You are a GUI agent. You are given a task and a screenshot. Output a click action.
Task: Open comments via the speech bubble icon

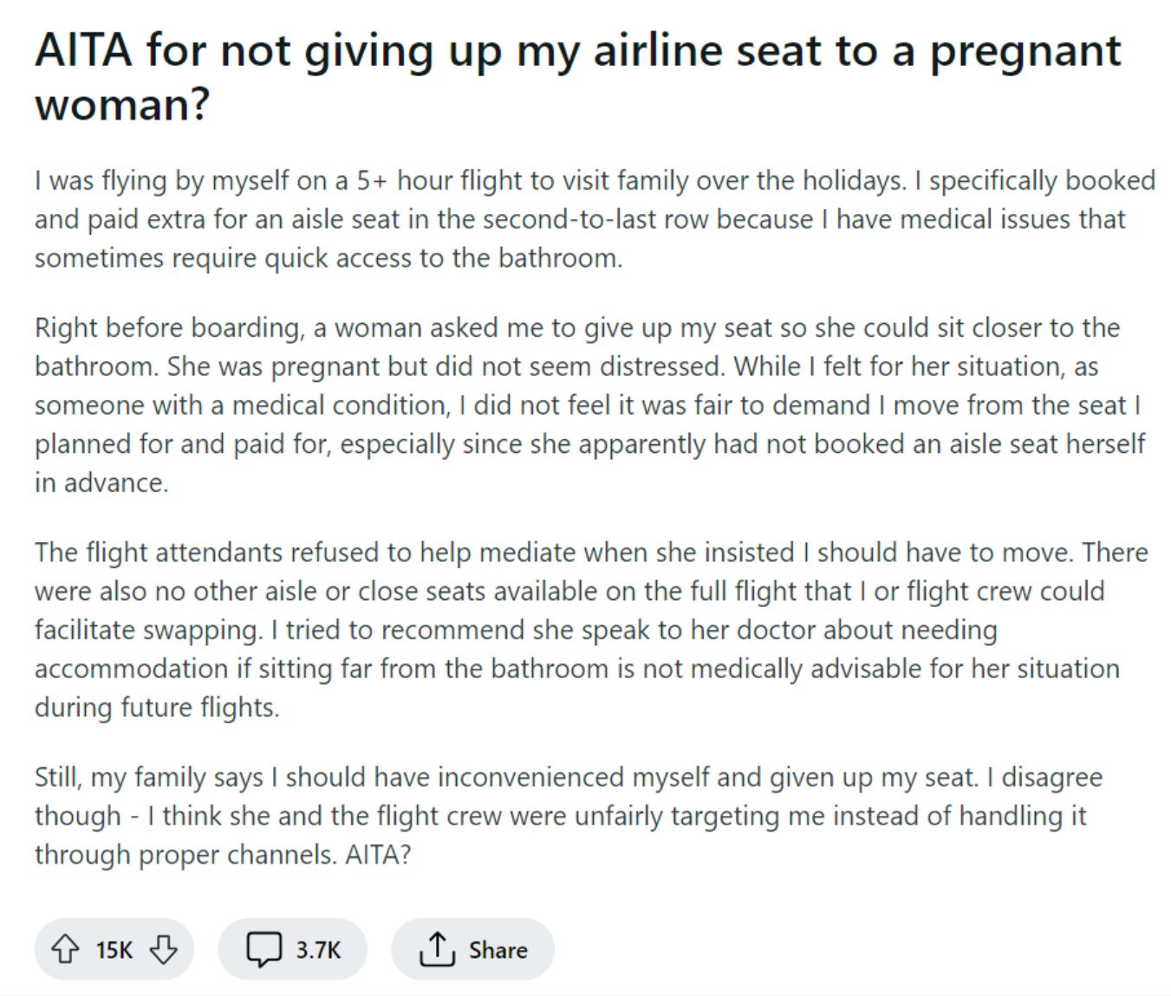coord(263,950)
